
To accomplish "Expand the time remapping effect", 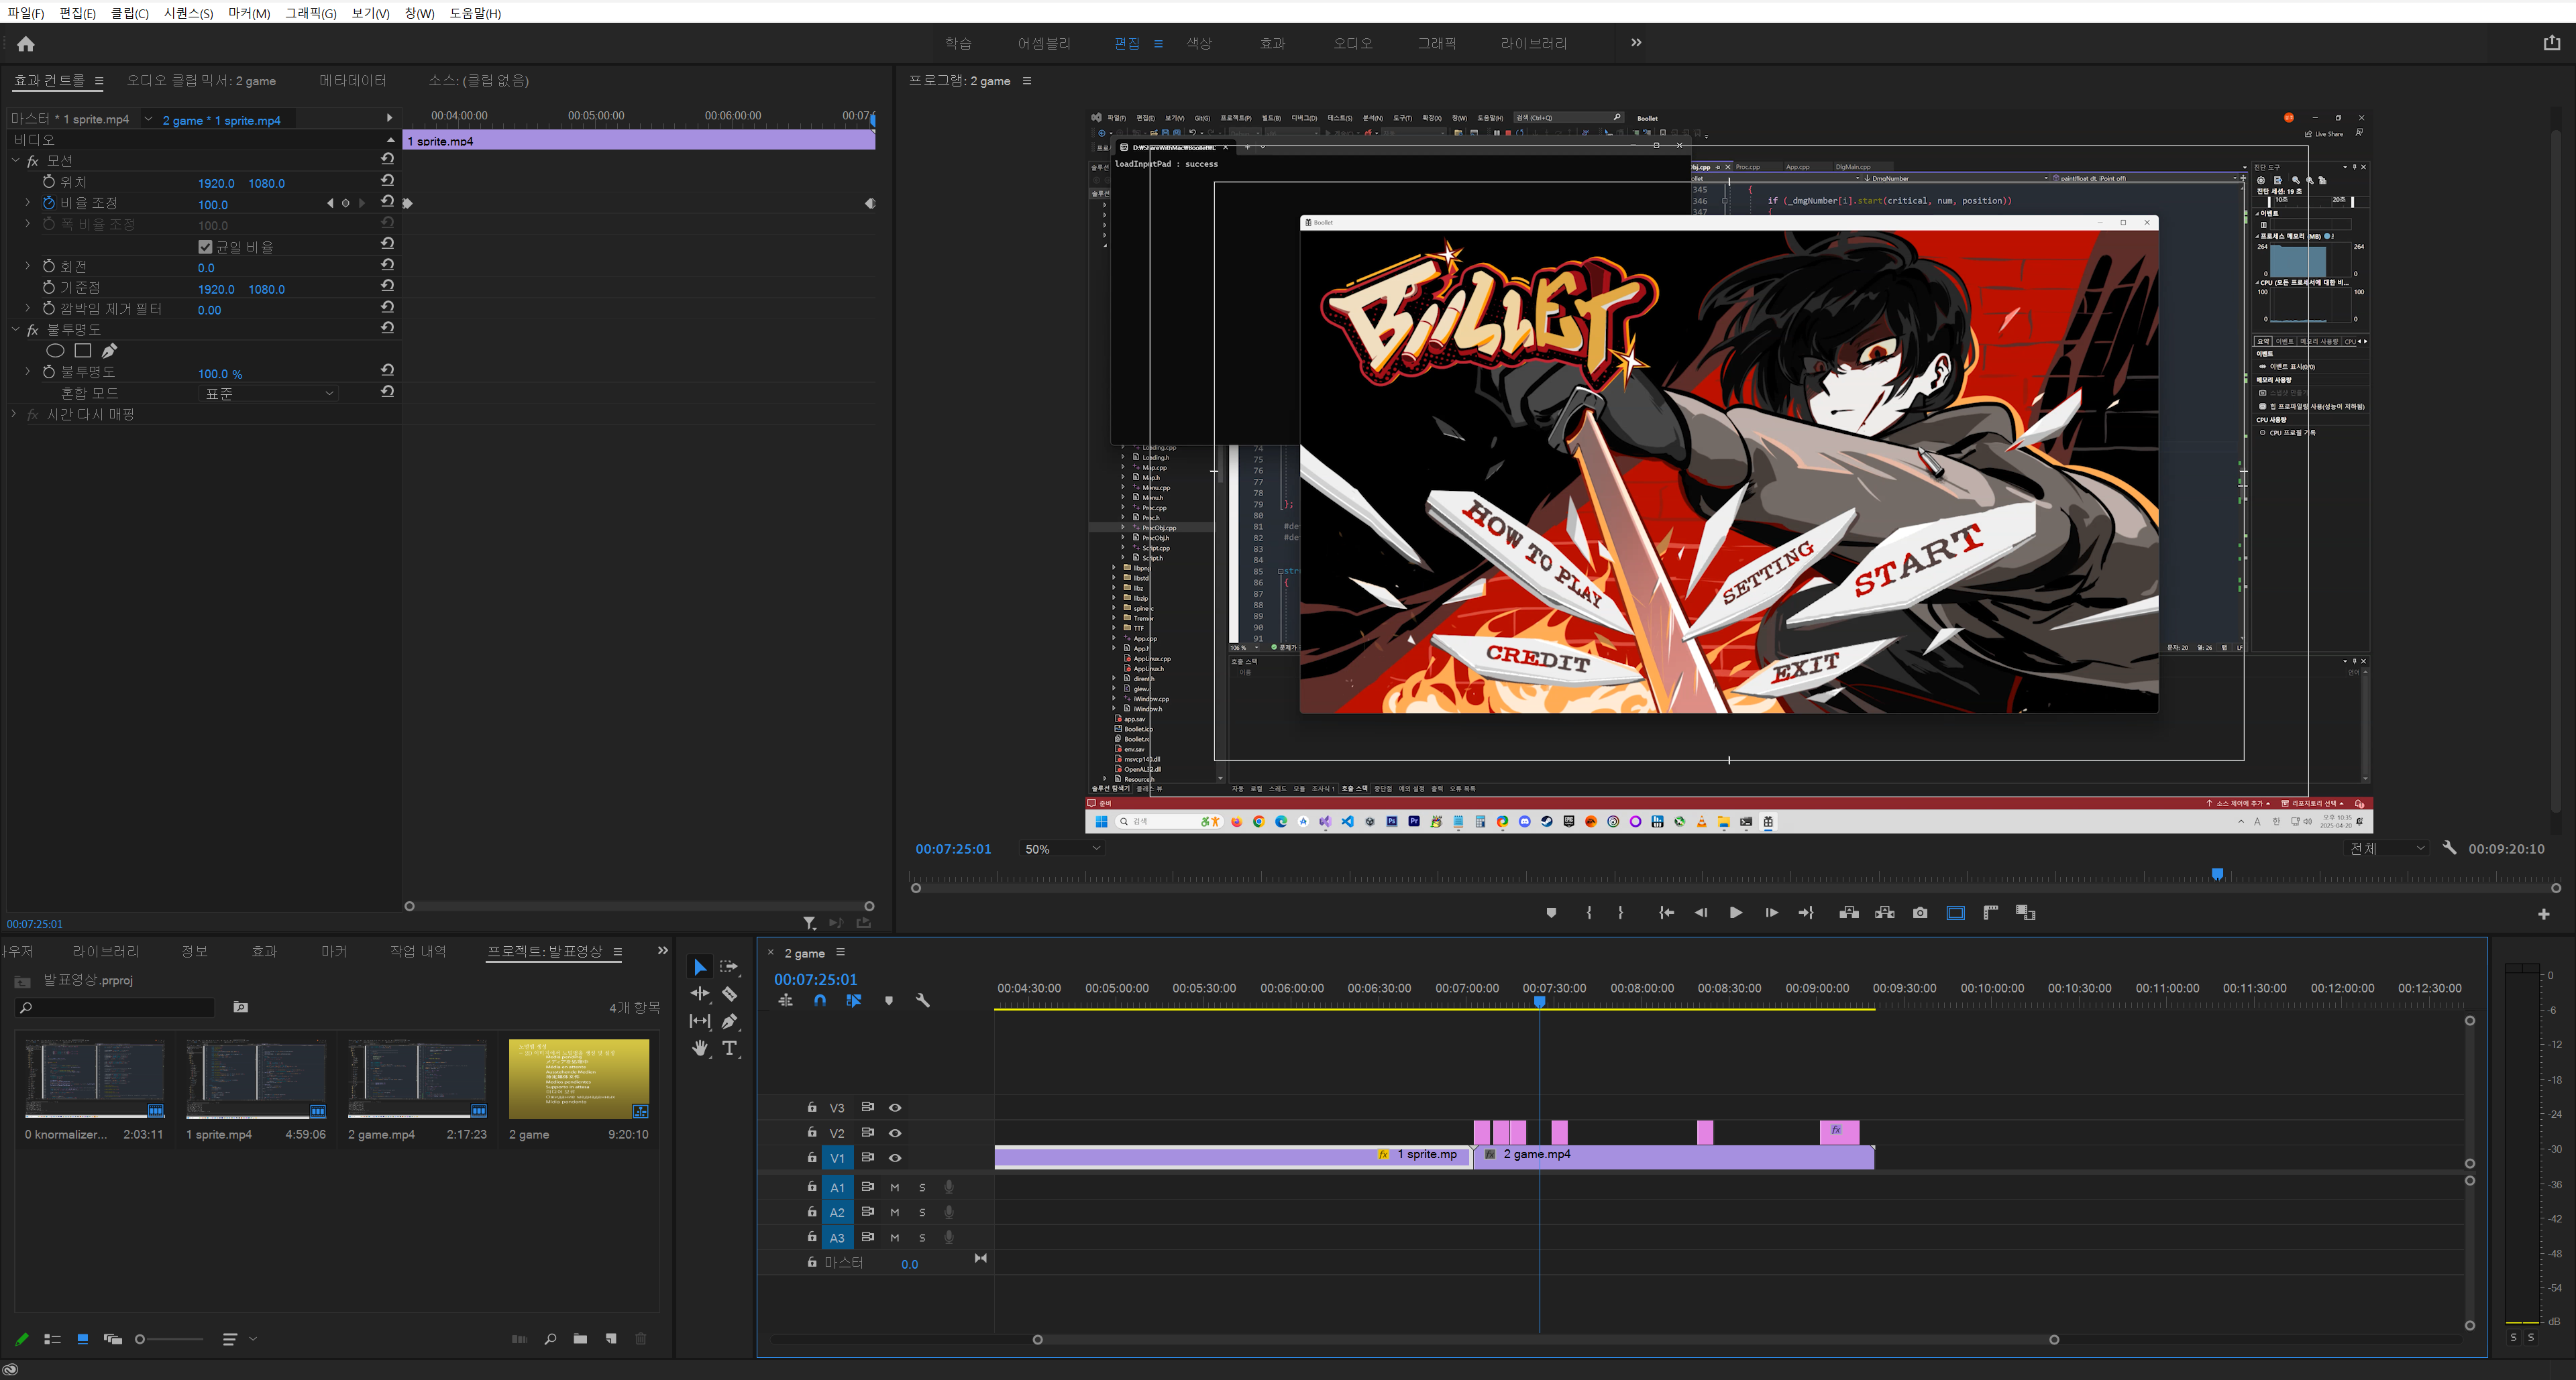I will [x=14, y=414].
